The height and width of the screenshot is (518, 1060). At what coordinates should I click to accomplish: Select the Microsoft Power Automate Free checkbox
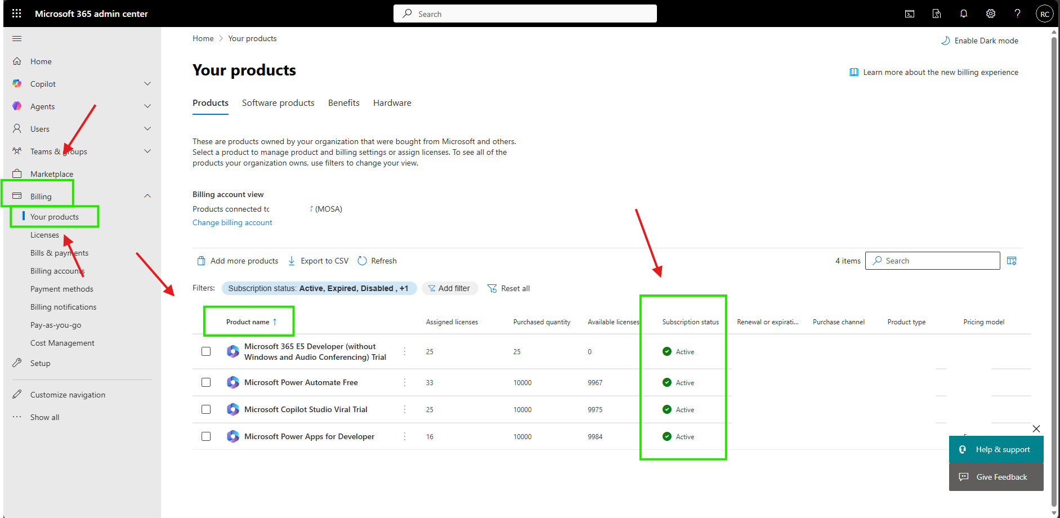(x=206, y=382)
